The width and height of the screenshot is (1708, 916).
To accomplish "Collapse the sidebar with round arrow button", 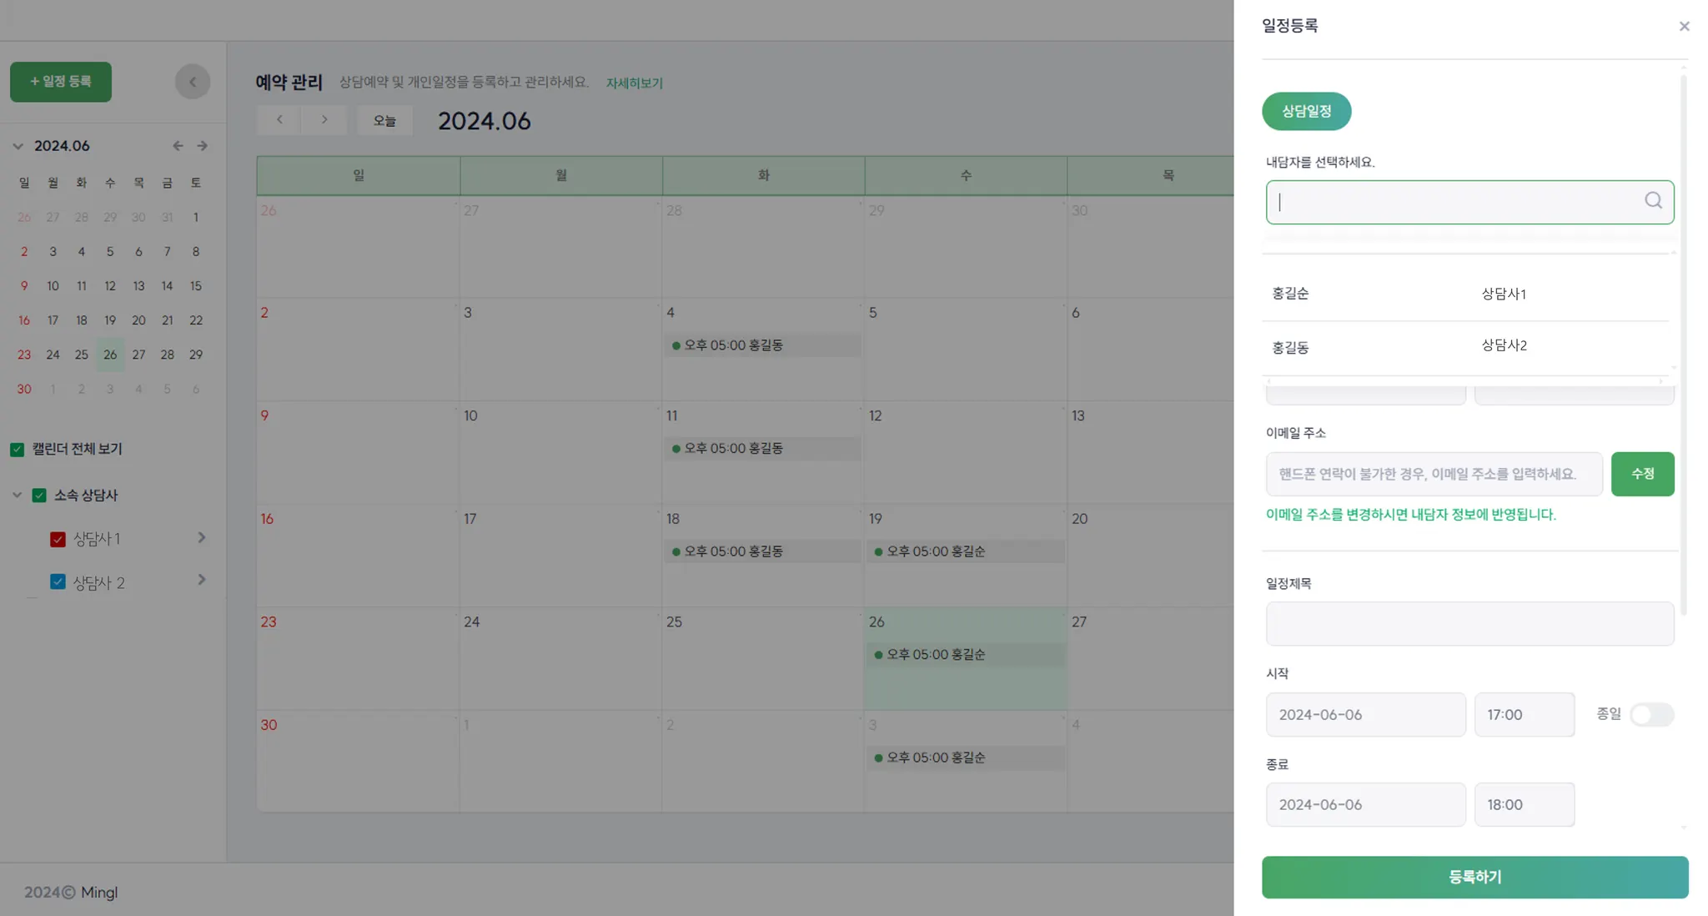I will pos(193,82).
